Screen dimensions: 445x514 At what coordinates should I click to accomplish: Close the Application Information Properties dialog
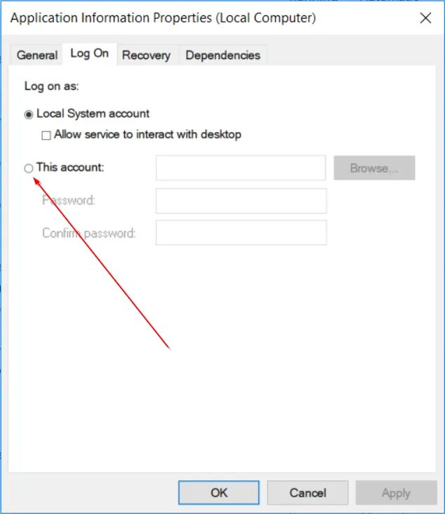click(x=425, y=18)
